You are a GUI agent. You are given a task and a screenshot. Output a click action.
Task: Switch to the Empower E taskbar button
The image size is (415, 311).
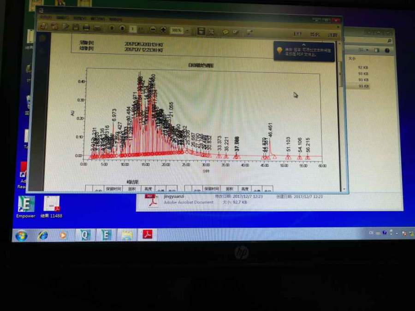[x=106, y=235]
